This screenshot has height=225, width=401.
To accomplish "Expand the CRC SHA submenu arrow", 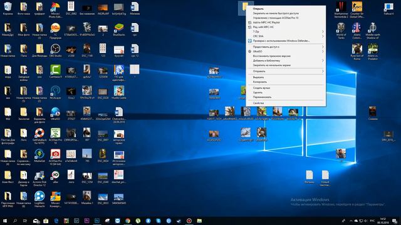I will 323,36.
